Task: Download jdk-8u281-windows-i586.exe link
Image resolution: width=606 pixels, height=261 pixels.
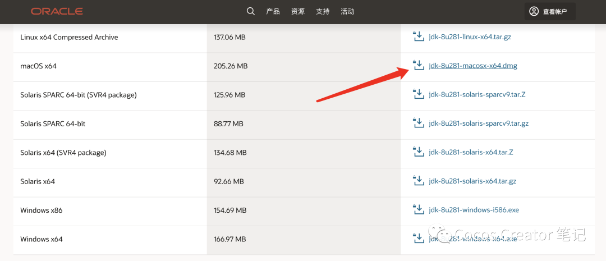Action: click(x=474, y=210)
